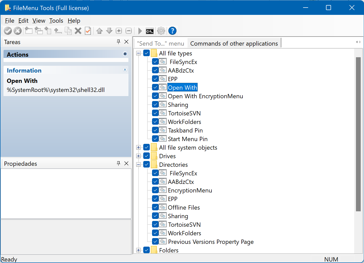Screen dimensions: 364x263
Task: Uncheck the All file system objects checkbox
Action: (x=147, y=147)
